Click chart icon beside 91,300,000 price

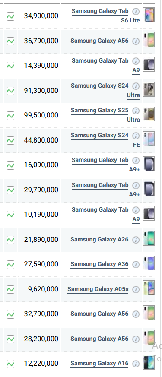point(10,91)
